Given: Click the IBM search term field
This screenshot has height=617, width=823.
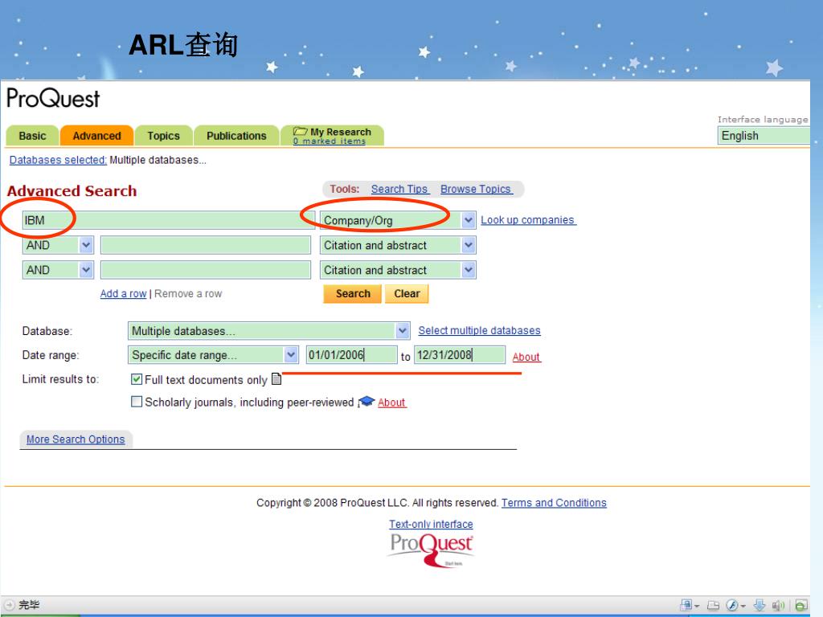Looking at the screenshot, I should pos(169,220).
